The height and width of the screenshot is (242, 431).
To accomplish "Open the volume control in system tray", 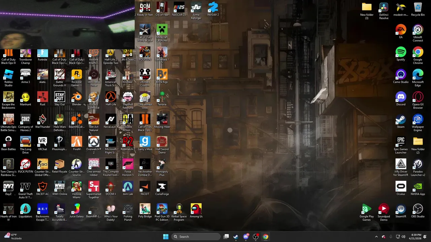I will click(403, 237).
